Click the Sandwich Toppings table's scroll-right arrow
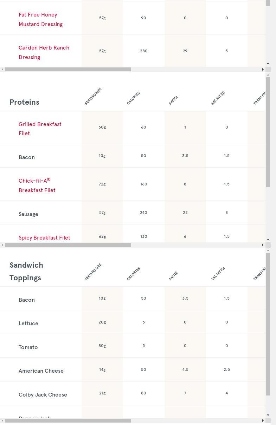This screenshot has width=276, height=425. (263, 421)
